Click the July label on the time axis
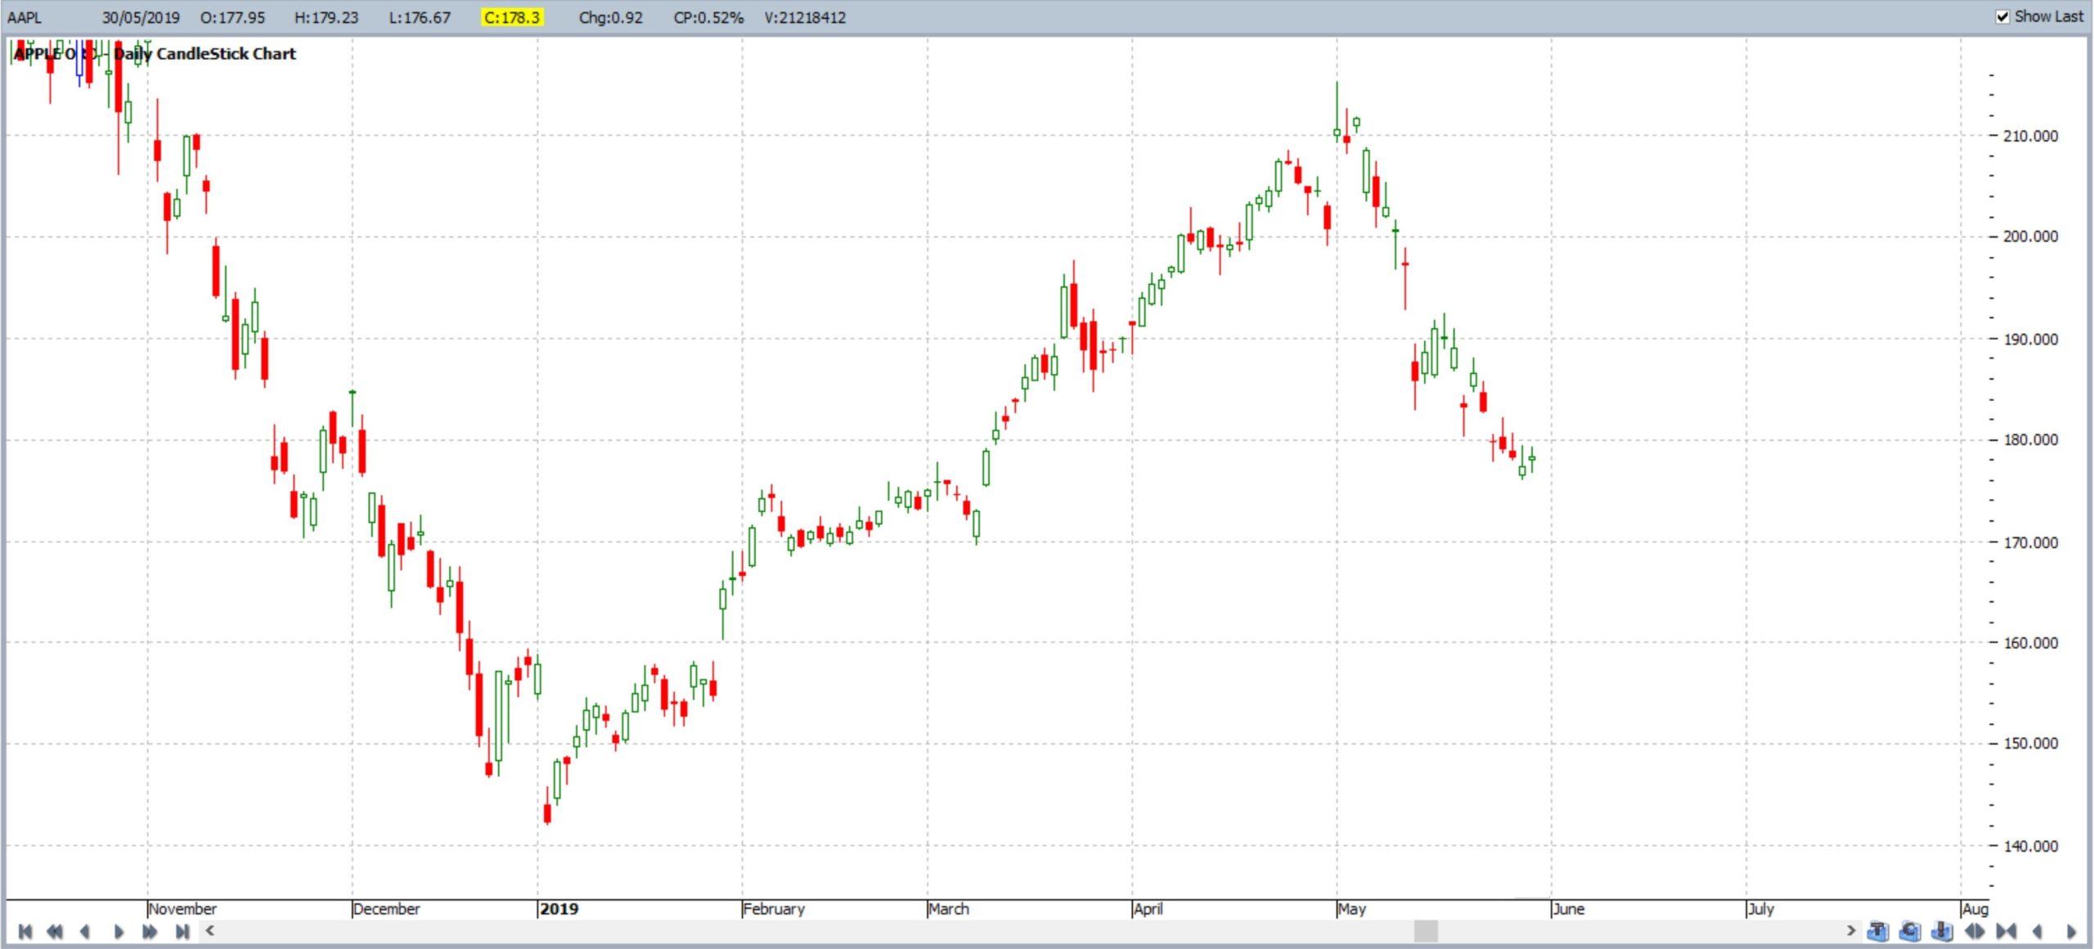2094x949 pixels. pos(1761,909)
